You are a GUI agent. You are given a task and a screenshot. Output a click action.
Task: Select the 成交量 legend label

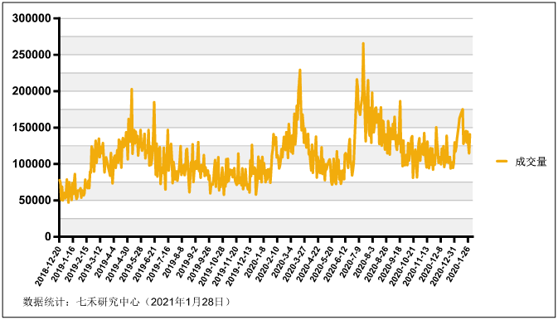coord(531,162)
